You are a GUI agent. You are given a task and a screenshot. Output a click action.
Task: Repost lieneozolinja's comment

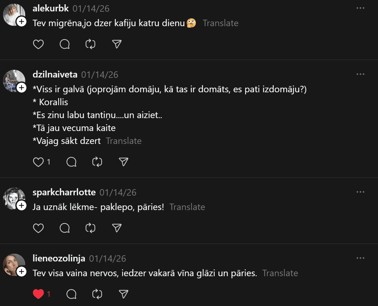coord(97,294)
